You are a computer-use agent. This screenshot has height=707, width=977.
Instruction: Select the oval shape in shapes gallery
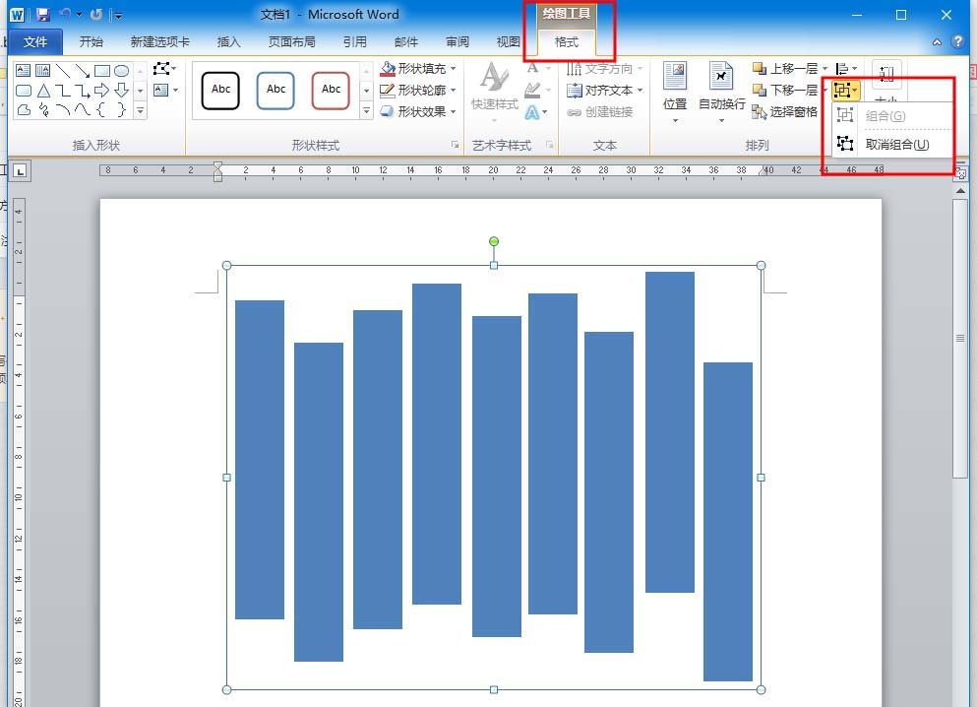(x=121, y=71)
